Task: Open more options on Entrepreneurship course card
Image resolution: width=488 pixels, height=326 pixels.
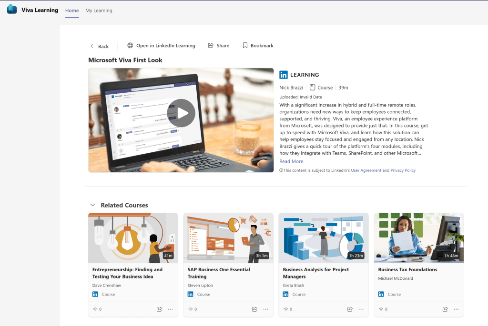Action: 170,309
